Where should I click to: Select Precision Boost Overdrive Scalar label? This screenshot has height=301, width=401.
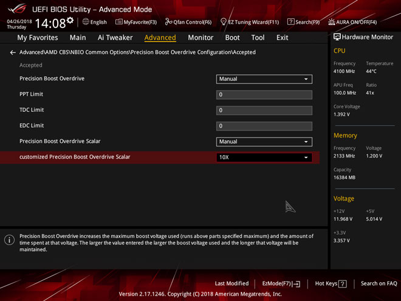pyautogui.click(x=60, y=141)
